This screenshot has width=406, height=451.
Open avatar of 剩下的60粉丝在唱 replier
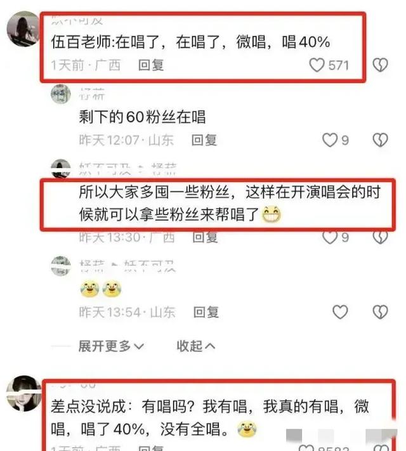(x=61, y=94)
